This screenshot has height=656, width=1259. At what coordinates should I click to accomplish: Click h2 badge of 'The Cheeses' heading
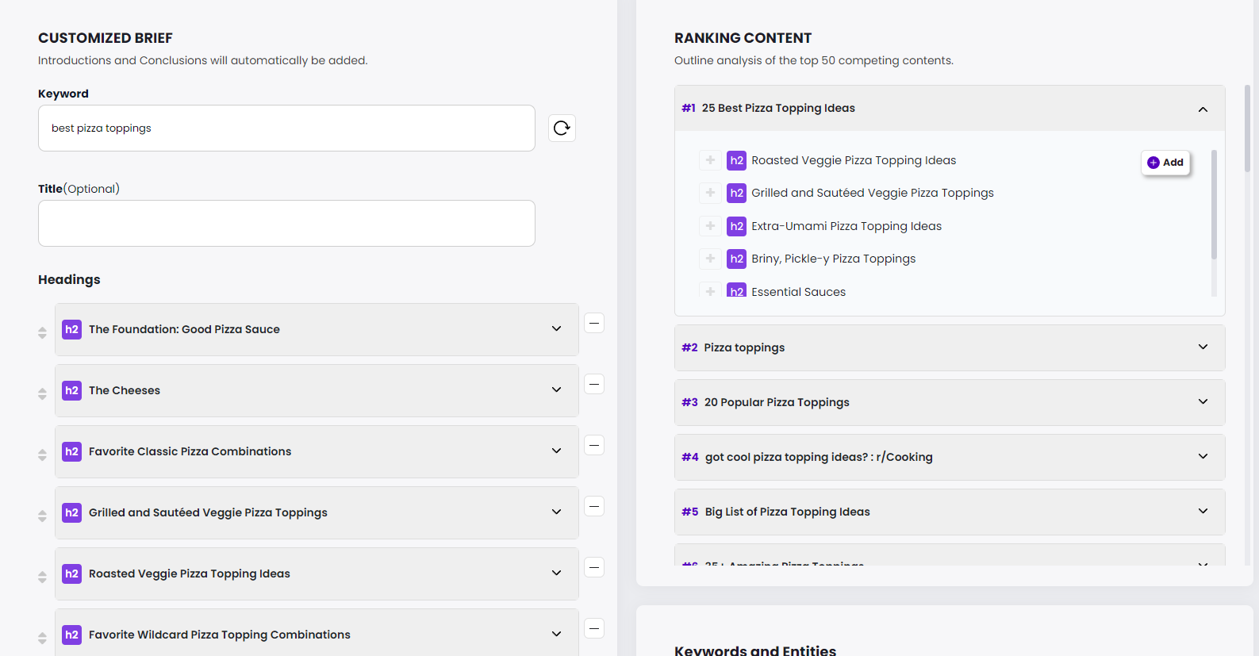pyautogui.click(x=71, y=390)
